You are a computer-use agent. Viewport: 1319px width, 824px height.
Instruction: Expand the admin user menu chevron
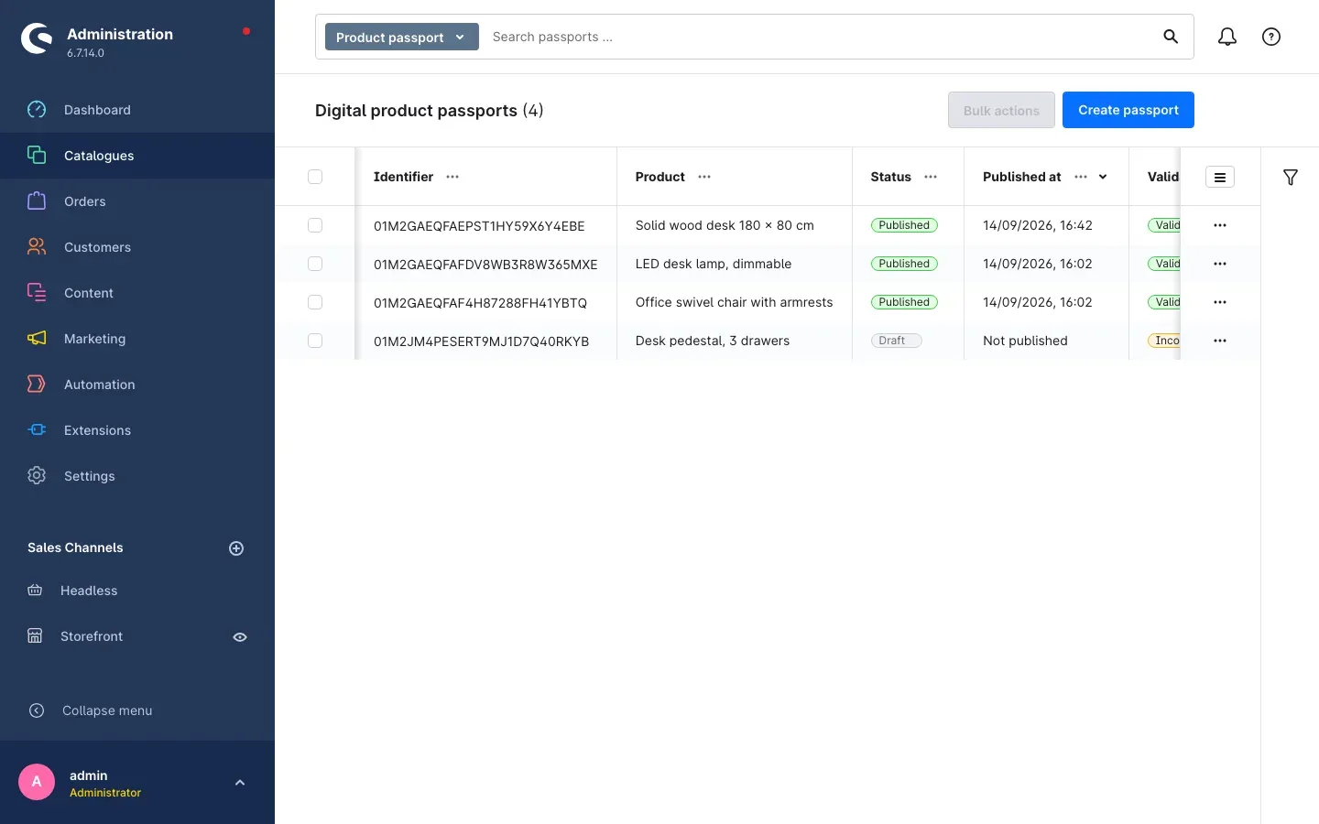240,783
